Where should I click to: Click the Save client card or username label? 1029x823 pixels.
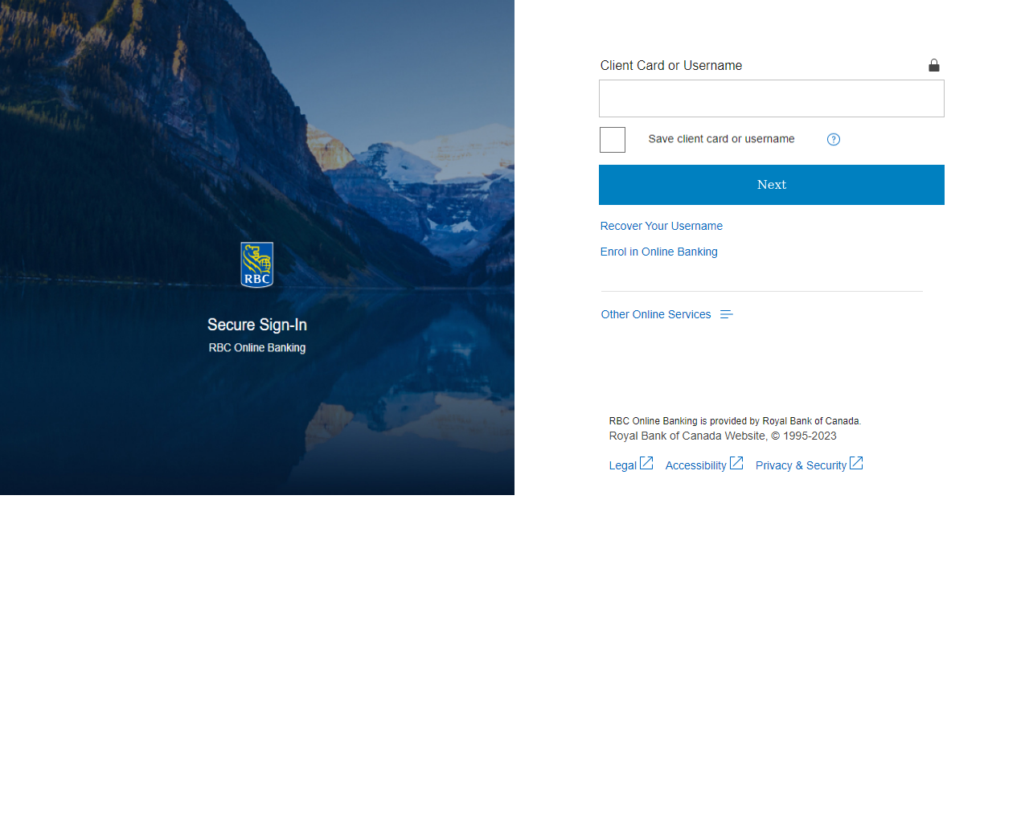pos(722,139)
